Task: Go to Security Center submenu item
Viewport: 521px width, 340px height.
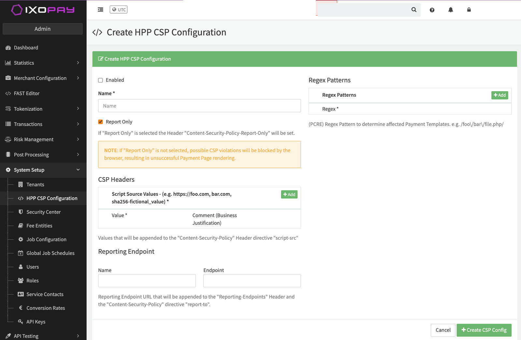Action: [x=43, y=212]
